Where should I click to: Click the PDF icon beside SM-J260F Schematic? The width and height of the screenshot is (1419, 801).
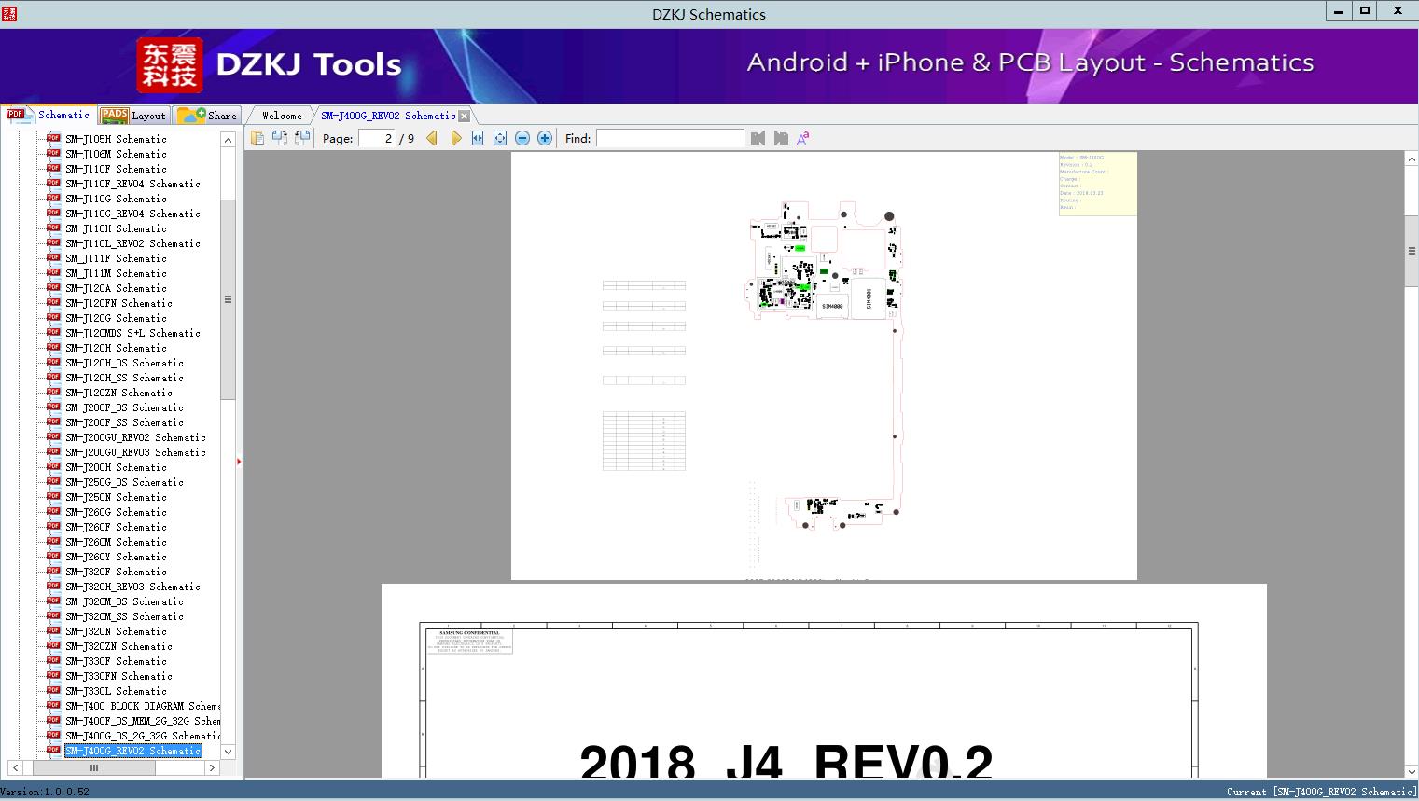coord(53,527)
